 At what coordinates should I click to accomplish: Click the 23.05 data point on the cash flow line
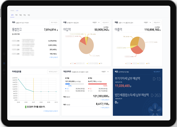(18, 79)
